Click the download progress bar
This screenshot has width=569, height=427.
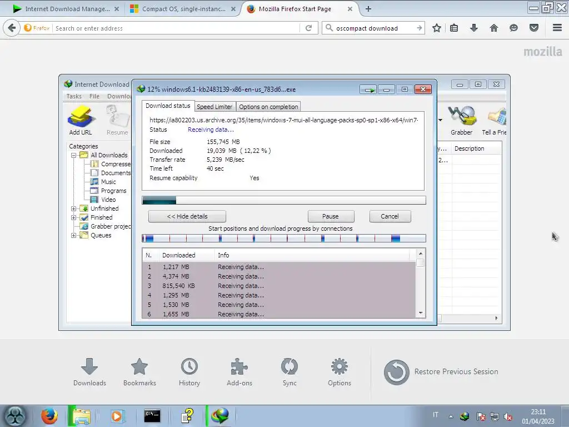pos(284,200)
